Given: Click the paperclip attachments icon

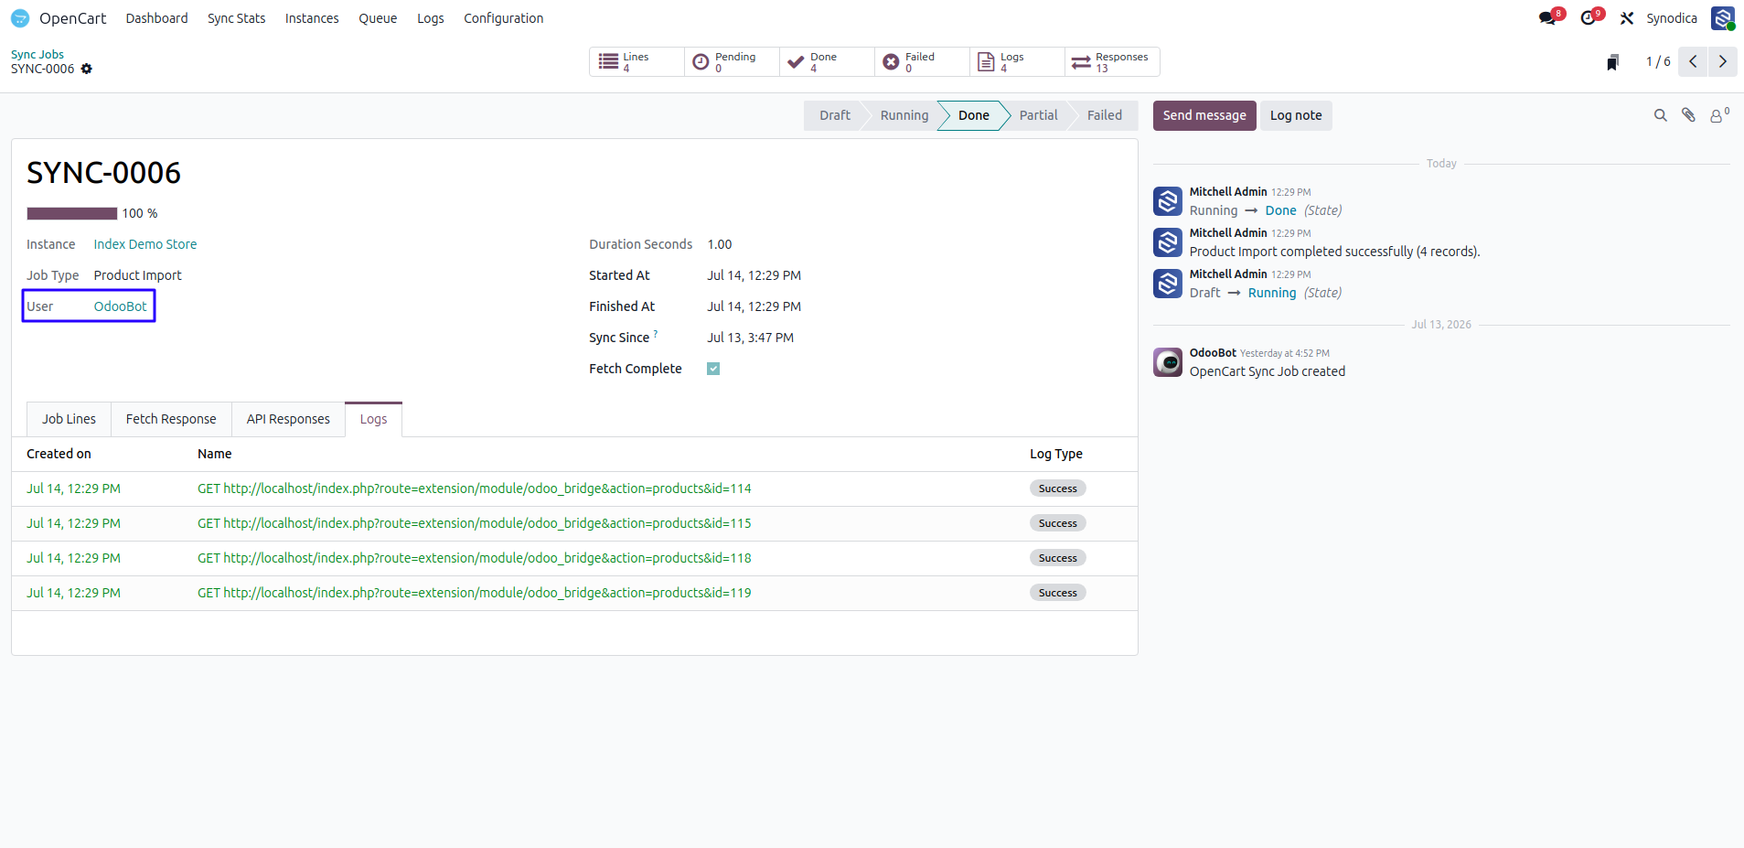Looking at the screenshot, I should pyautogui.click(x=1689, y=115).
